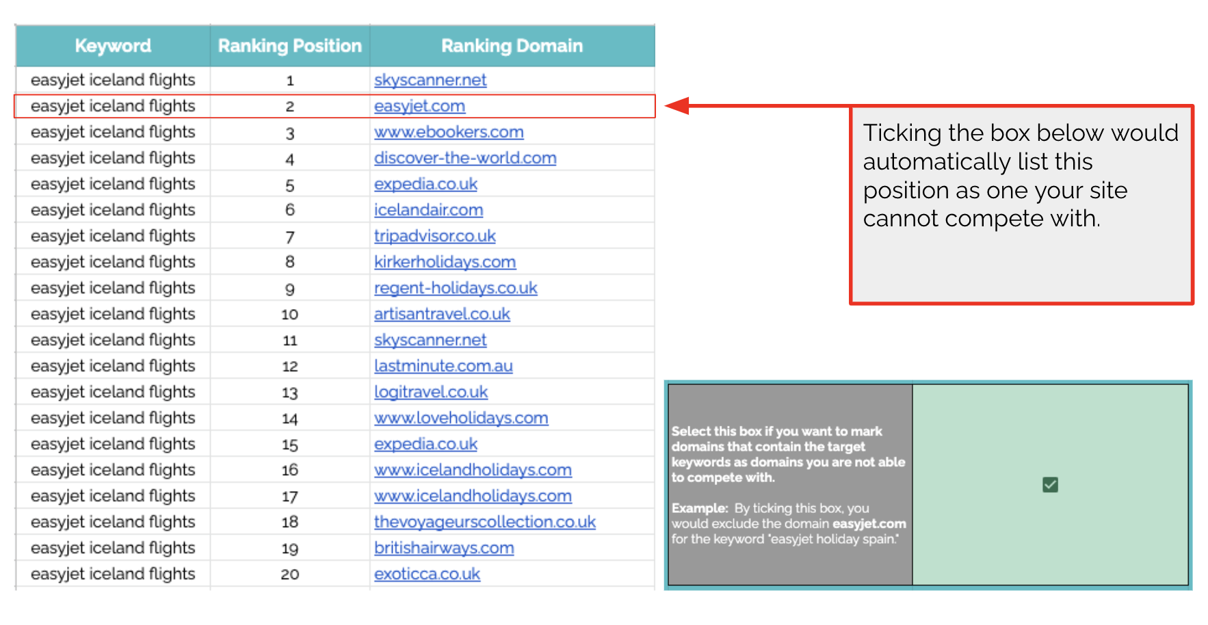The image size is (1208, 625).
Task: Click the www.ebookers.com link
Action: coord(449,133)
